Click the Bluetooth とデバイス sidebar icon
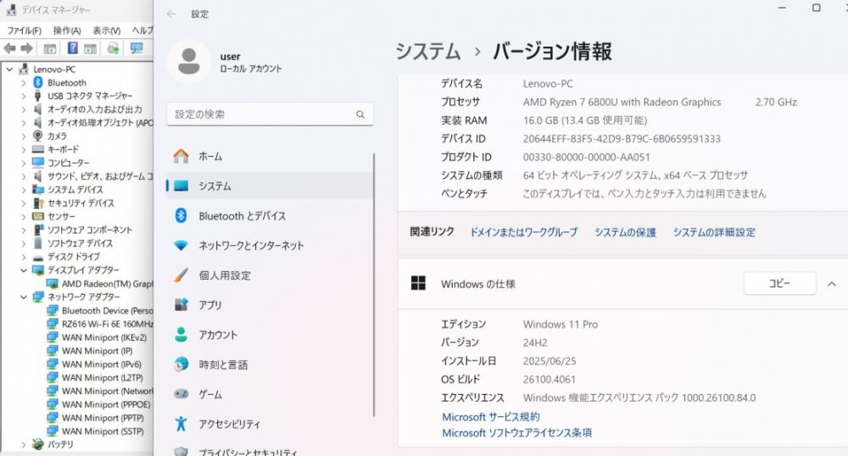 (x=181, y=215)
